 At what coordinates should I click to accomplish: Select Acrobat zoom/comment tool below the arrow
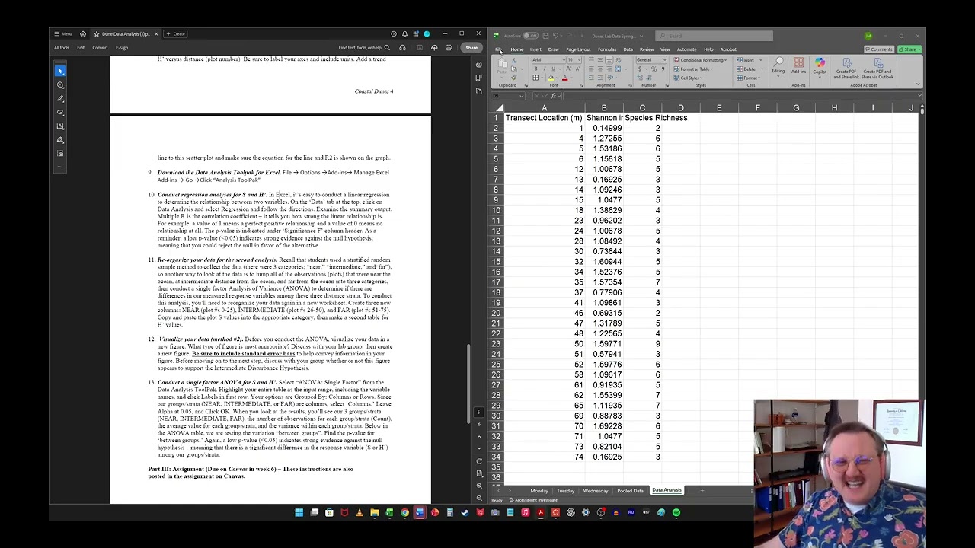pyautogui.click(x=60, y=84)
